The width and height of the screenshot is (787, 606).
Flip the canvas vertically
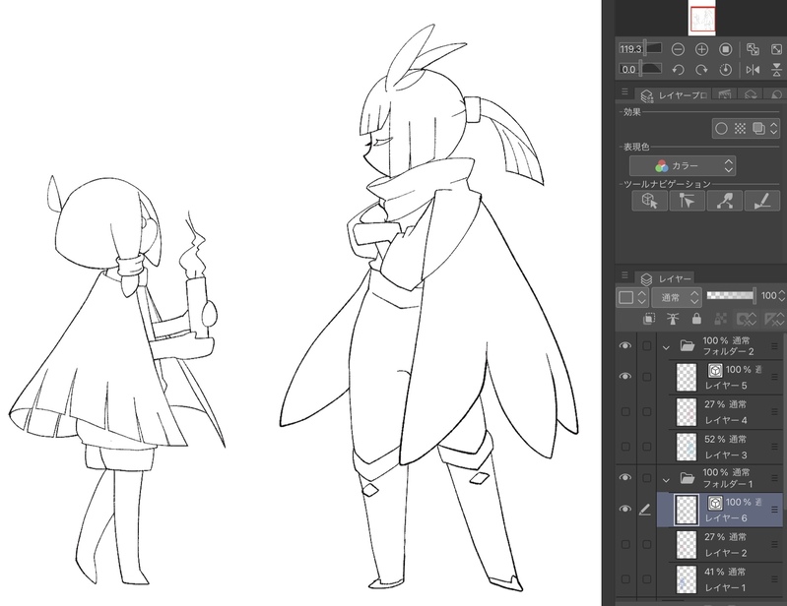776,70
